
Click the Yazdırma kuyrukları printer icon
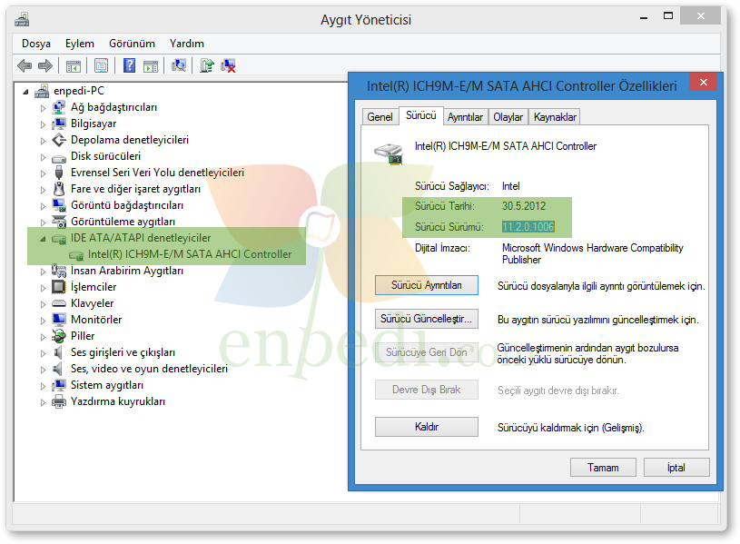click(x=58, y=401)
